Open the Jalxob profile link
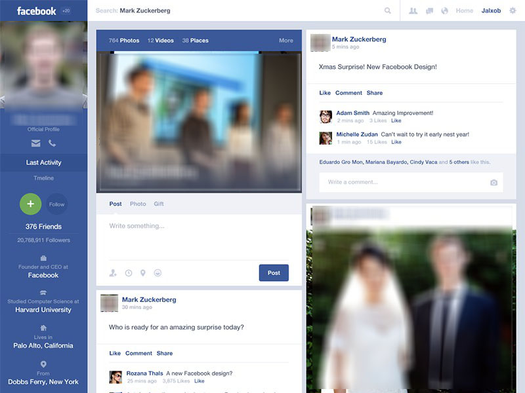This screenshot has height=393, width=525. (491, 10)
